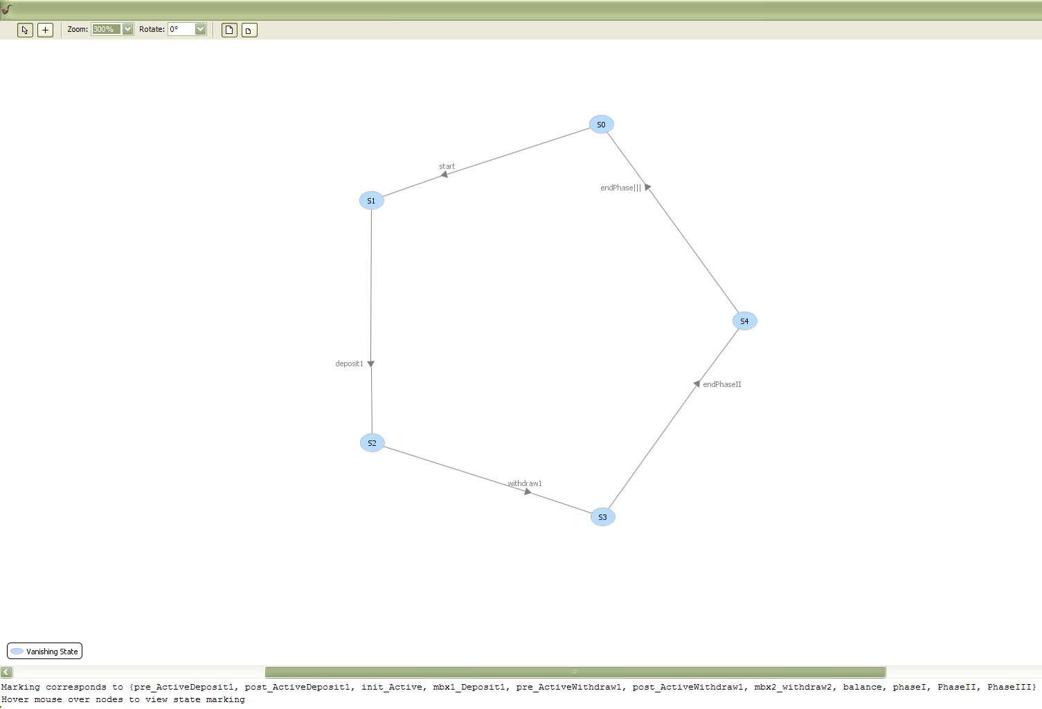The height and width of the screenshot is (709, 1042).
Task: Click the Rotate field showing 0°
Action: pos(182,29)
